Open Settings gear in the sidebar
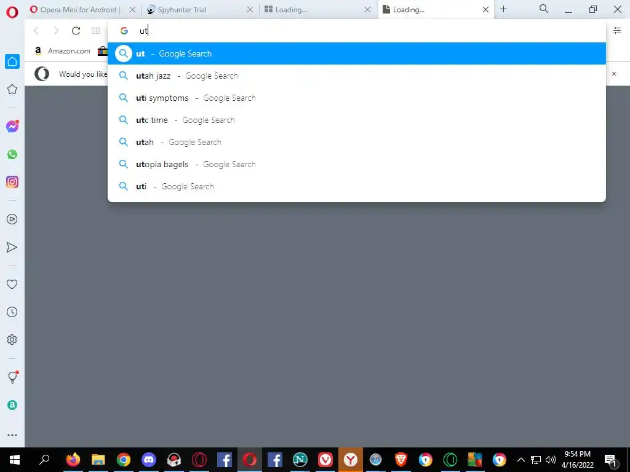630x472 pixels. point(12,339)
